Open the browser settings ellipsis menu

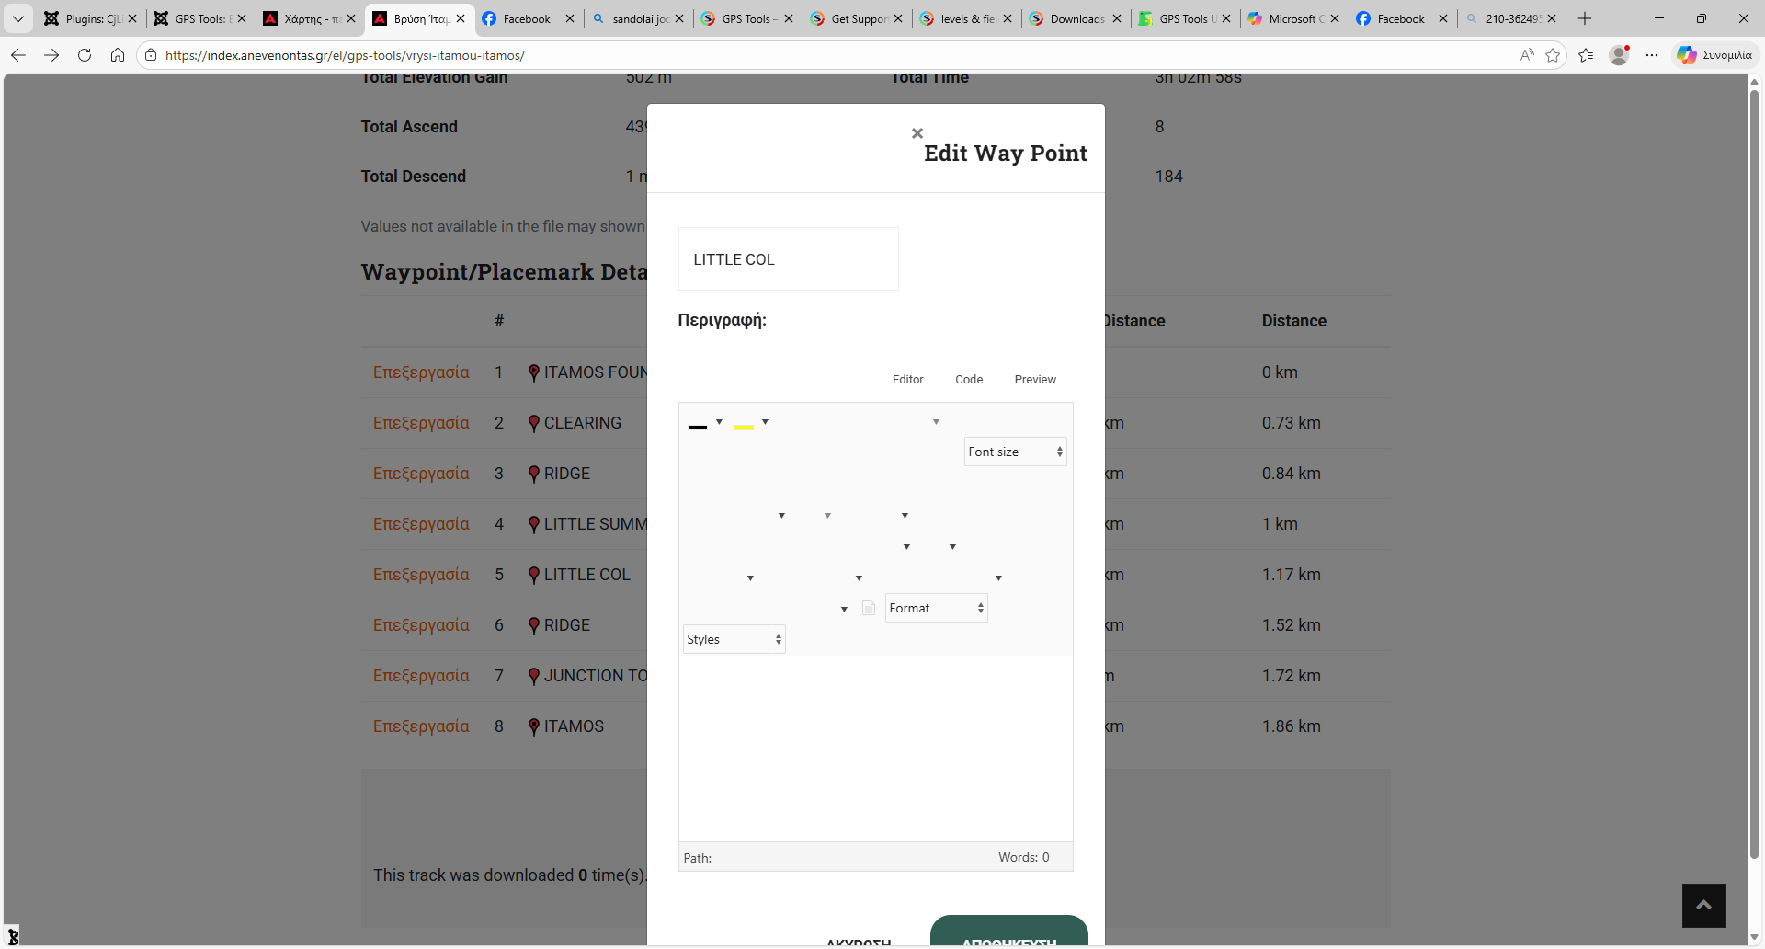click(x=1652, y=55)
